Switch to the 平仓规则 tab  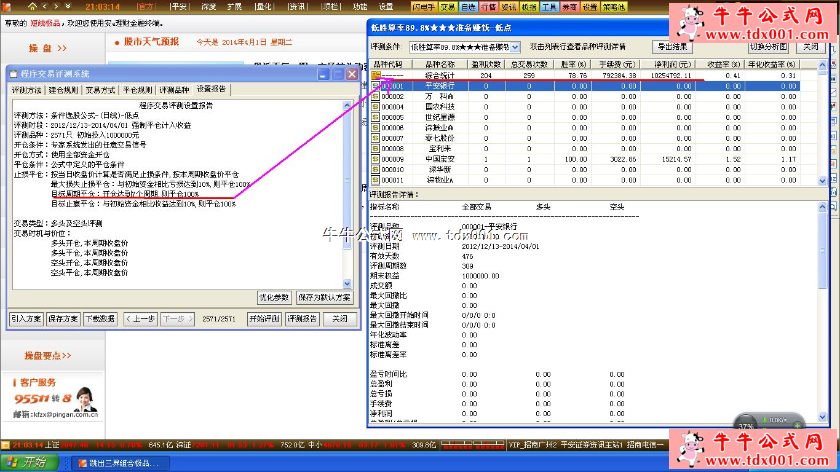(138, 90)
